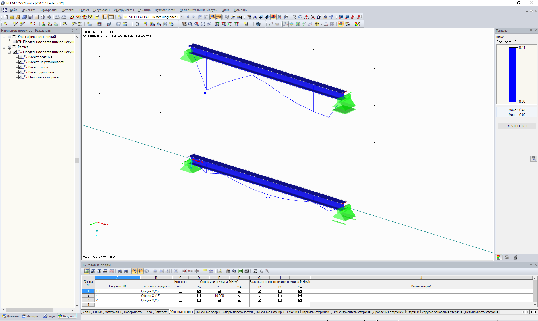Go to next load case arrow
Viewport: 538px width, 321px height.
[193, 17]
